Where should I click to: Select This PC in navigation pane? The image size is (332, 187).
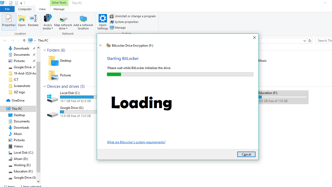(18, 109)
